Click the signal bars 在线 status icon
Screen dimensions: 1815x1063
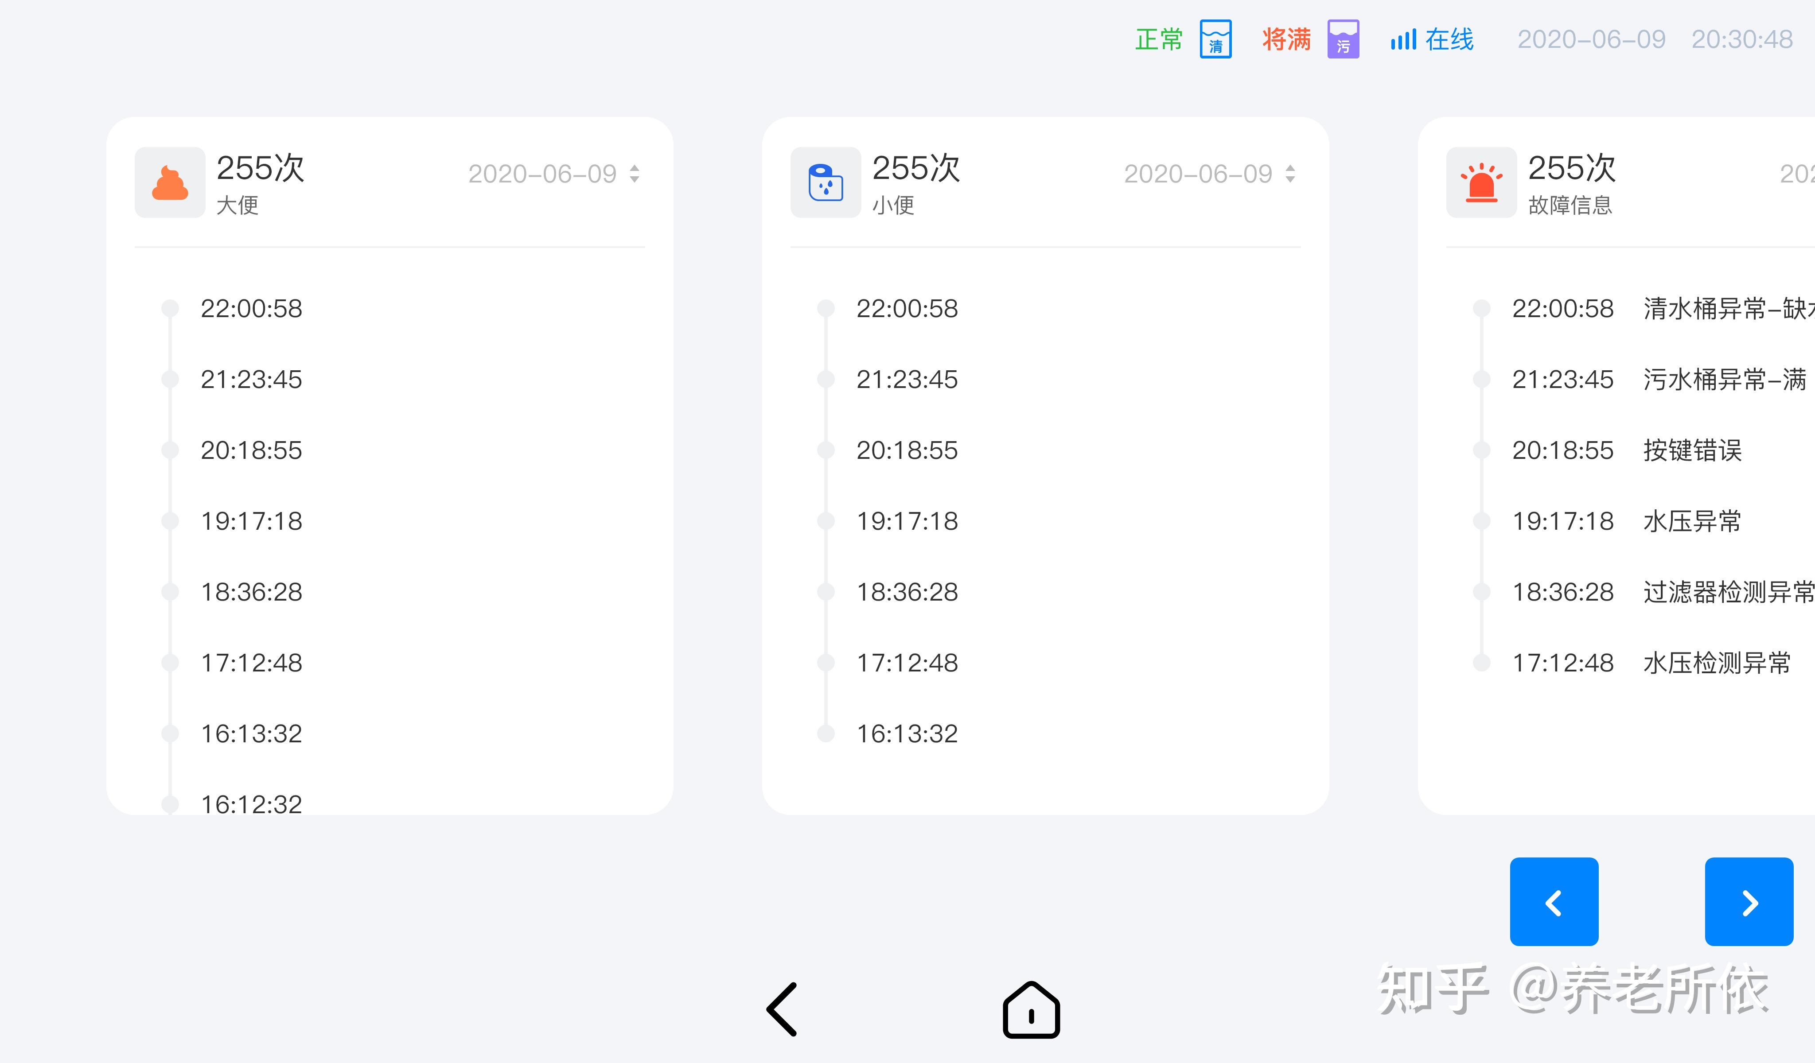click(1402, 39)
